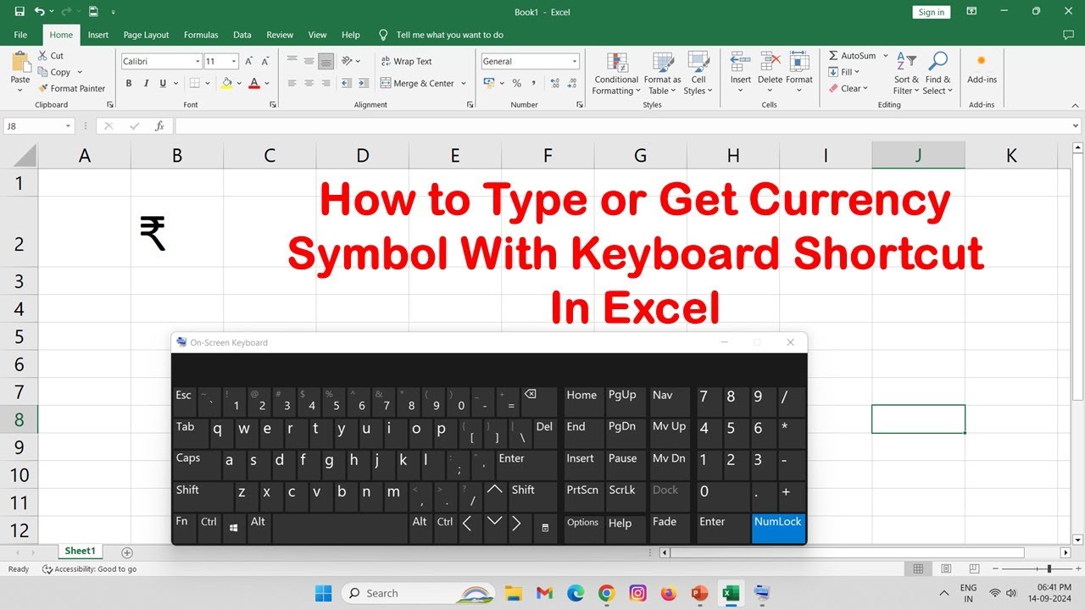
Task: Toggle Bold formatting
Action: pyautogui.click(x=129, y=83)
